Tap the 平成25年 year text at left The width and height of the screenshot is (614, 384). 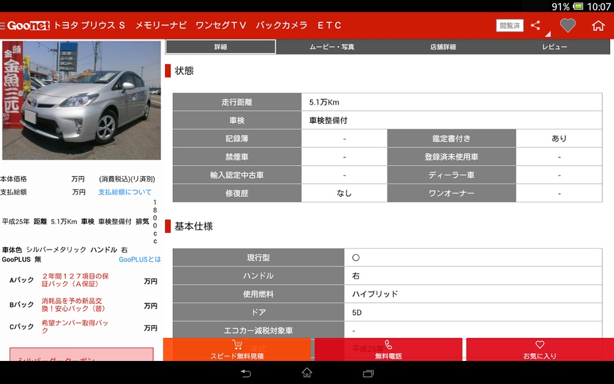tap(15, 222)
